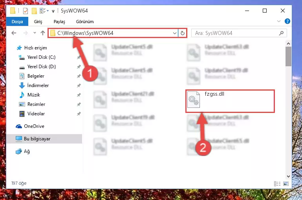Click the New folder quick access icon
Image resolution: width=302 pixels, height=200 pixels.
click(34, 11)
